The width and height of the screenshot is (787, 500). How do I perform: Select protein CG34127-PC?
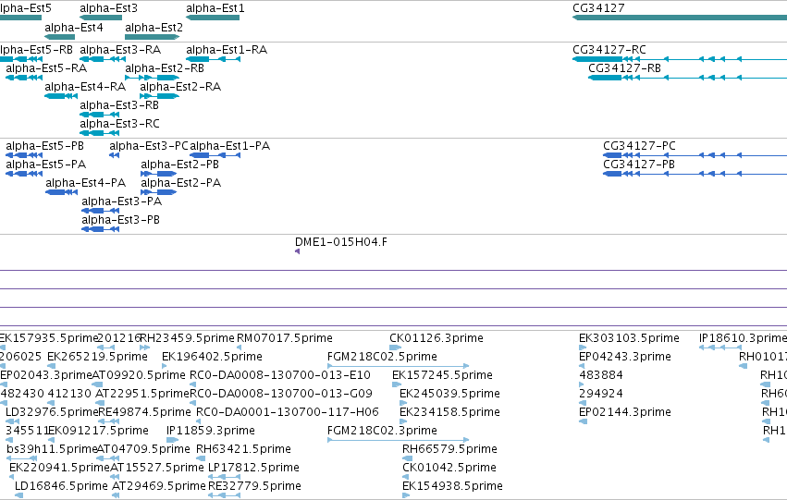coord(695,155)
